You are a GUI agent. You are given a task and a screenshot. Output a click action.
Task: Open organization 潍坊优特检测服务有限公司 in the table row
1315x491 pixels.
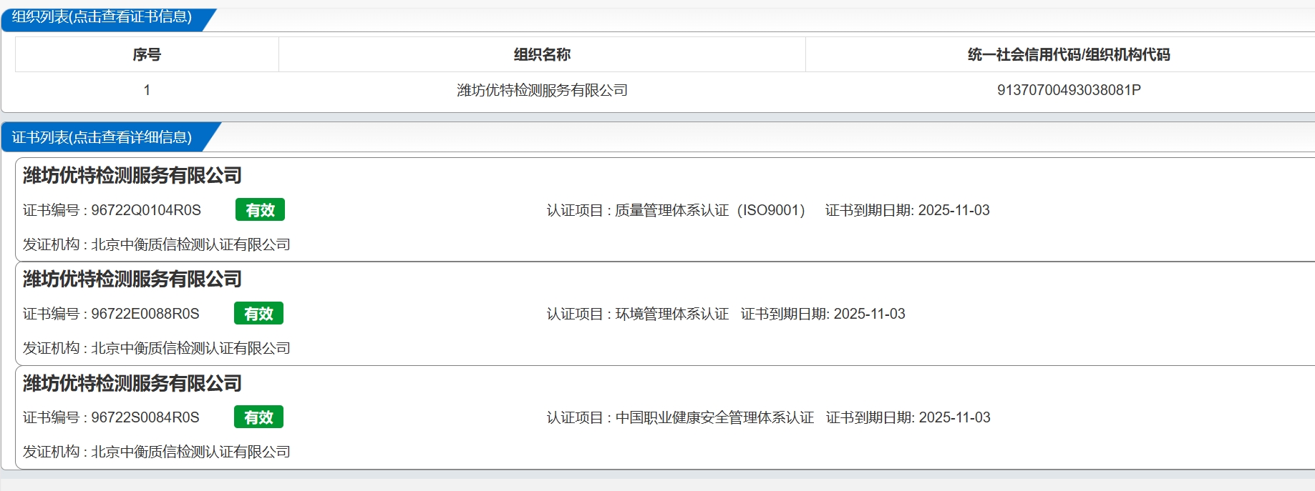coord(542,90)
